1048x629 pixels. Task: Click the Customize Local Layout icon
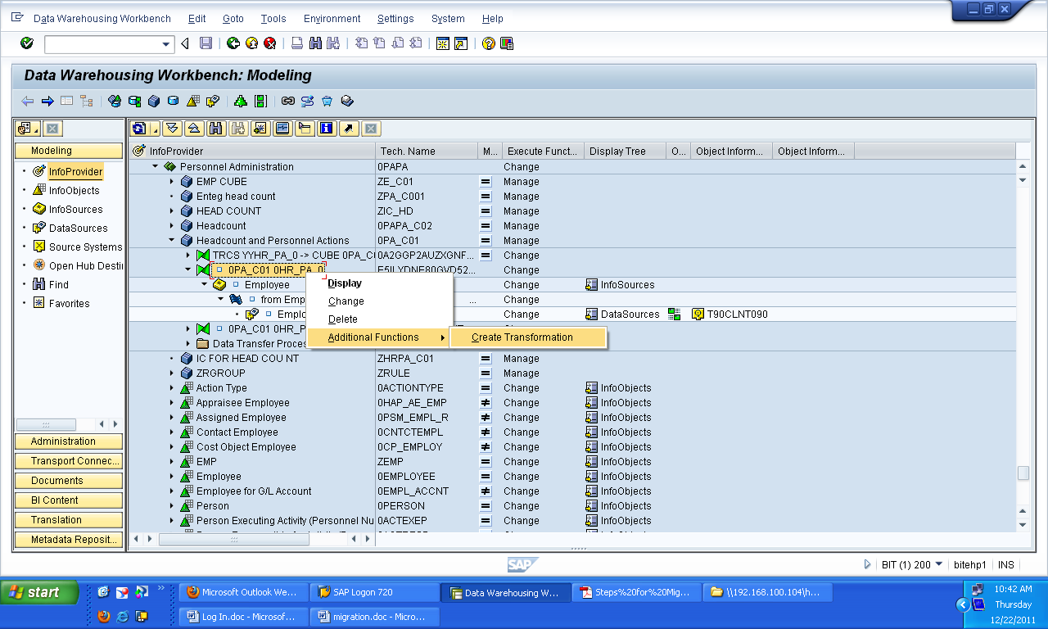507,43
